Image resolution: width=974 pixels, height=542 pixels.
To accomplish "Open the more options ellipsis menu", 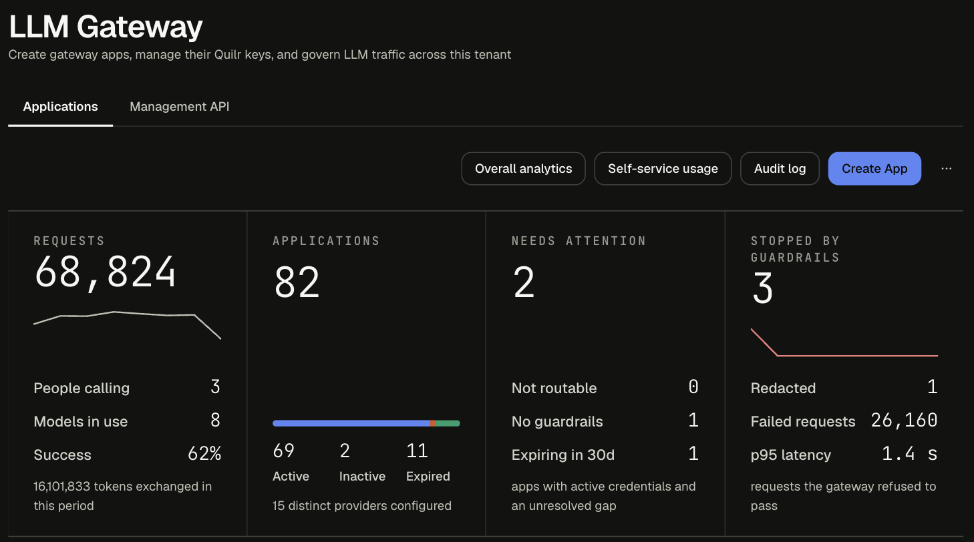I will (946, 169).
